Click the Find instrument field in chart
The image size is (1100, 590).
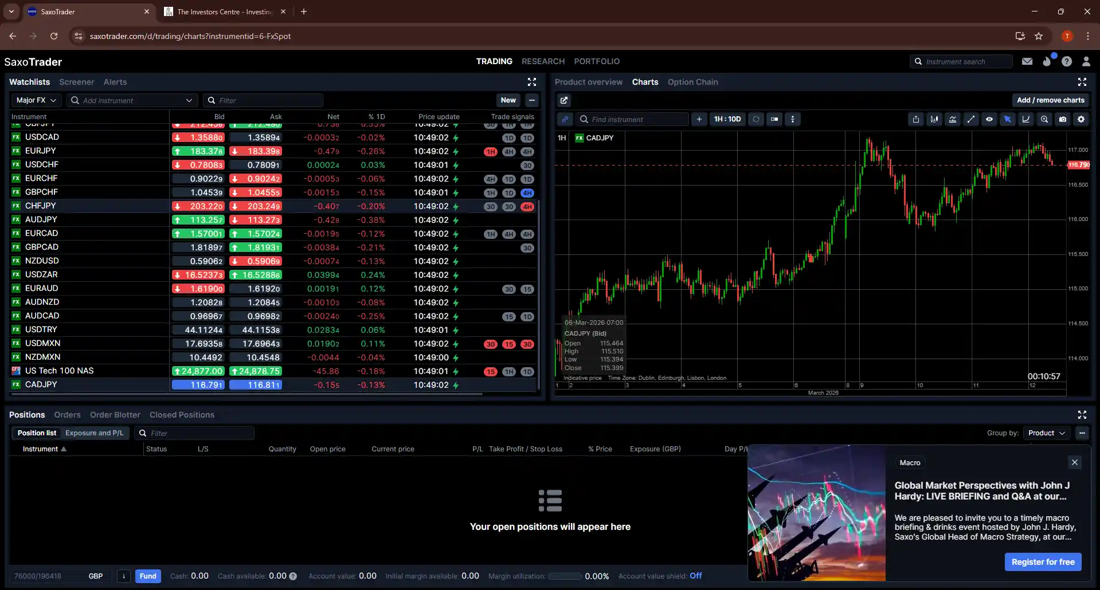click(632, 119)
